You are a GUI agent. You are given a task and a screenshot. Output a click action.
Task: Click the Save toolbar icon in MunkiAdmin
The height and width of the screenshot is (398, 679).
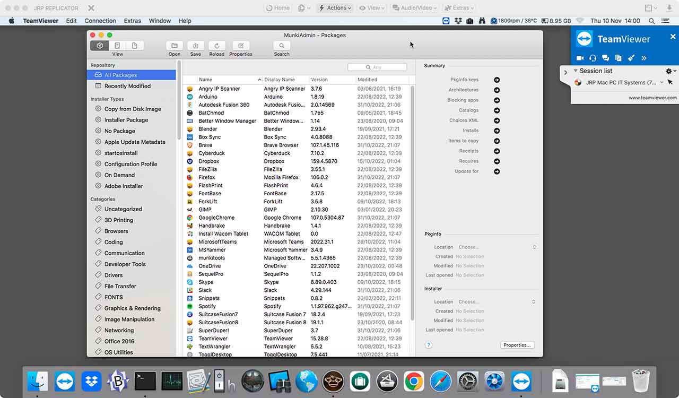click(195, 46)
